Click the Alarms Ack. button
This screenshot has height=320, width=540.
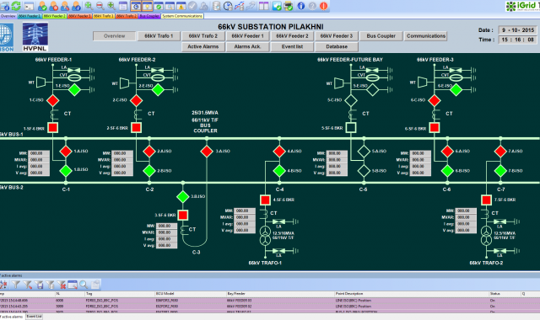pos(247,47)
